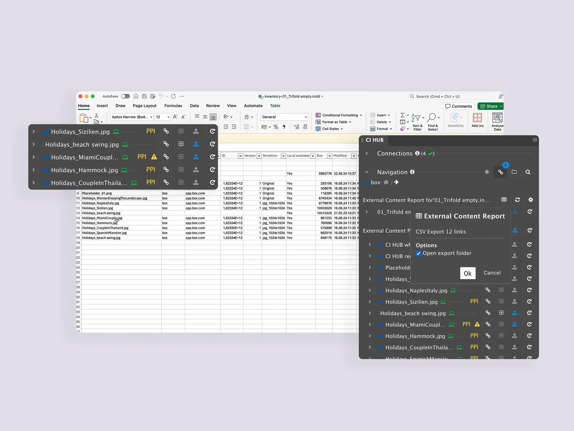Image resolution: width=574 pixels, height=431 pixels.
Task: Click the Paste clipboard icon
Action: [84, 118]
